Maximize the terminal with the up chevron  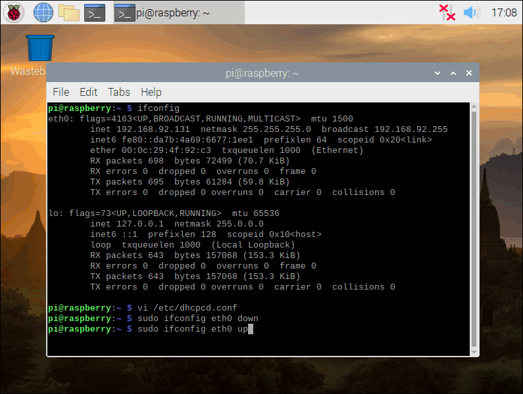(453, 73)
